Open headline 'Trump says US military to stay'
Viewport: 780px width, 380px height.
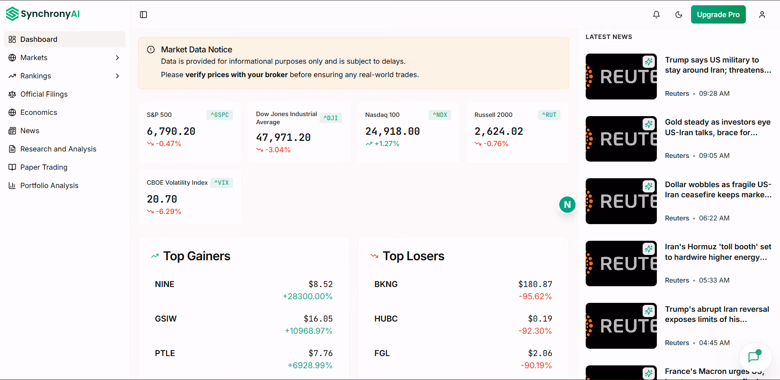point(718,65)
